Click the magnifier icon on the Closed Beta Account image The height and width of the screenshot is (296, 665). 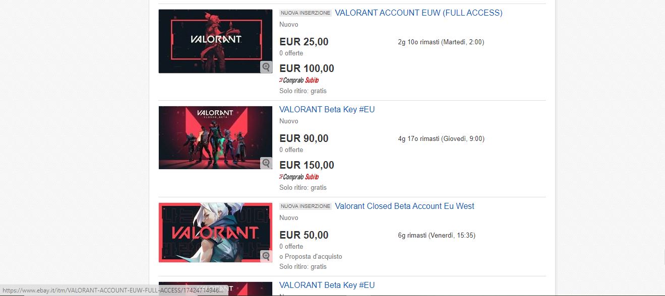point(266,256)
